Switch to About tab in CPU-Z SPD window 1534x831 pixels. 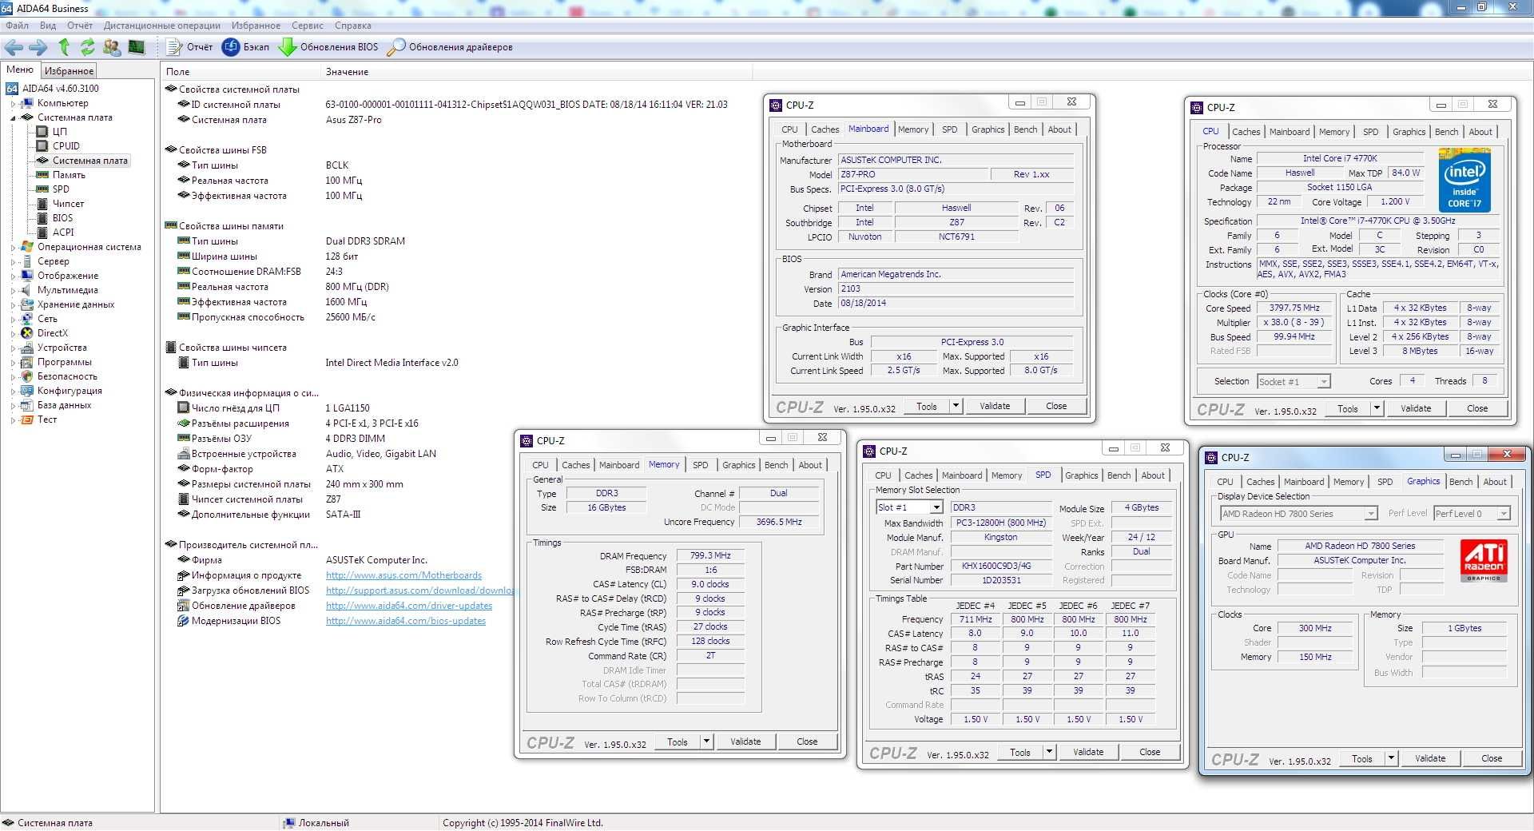coord(1152,475)
